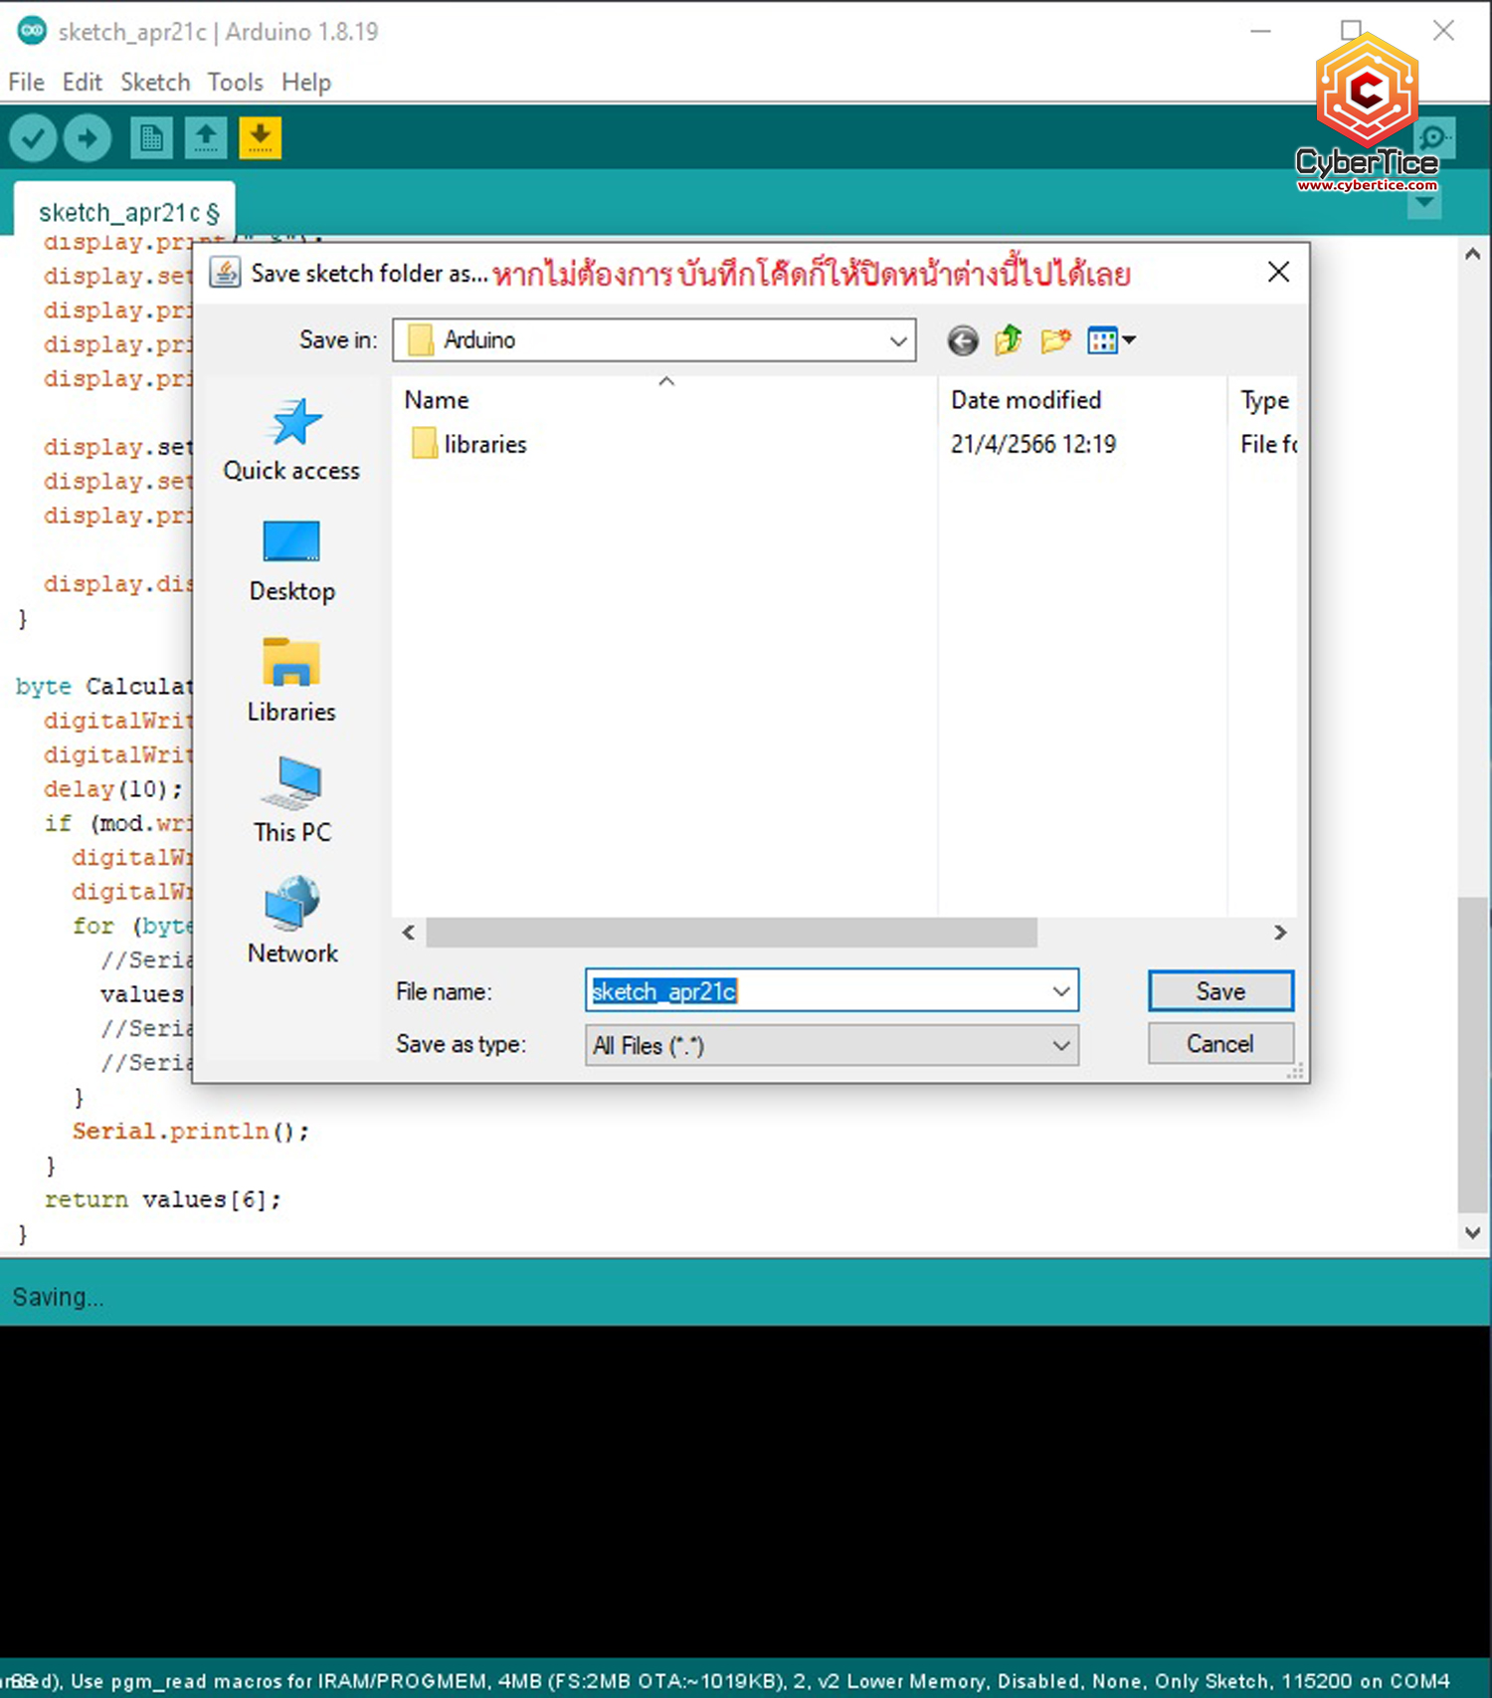This screenshot has width=1492, height=1698.
Task: Click the file list scroll right arrow
Action: click(x=1280, y=933)
